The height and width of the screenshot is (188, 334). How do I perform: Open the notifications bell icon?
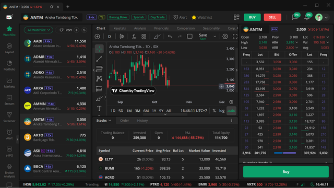[307, 17]
